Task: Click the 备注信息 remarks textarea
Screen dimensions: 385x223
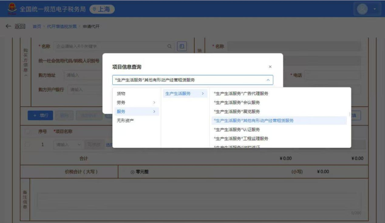Action: [199, 201]
